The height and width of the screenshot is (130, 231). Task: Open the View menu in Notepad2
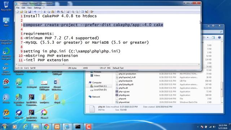pos(30,8)
